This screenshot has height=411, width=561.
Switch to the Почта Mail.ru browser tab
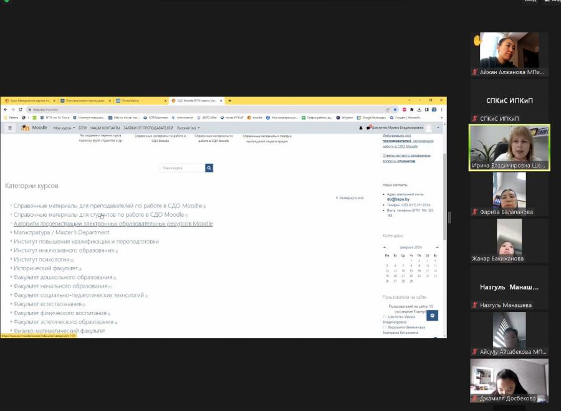point(140,101)
